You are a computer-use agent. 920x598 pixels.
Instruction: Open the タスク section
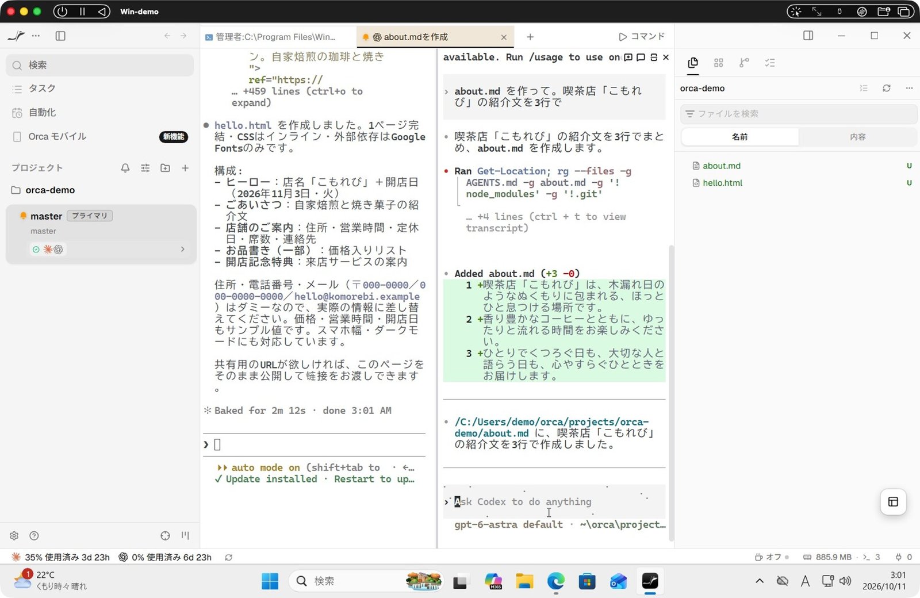100,89
